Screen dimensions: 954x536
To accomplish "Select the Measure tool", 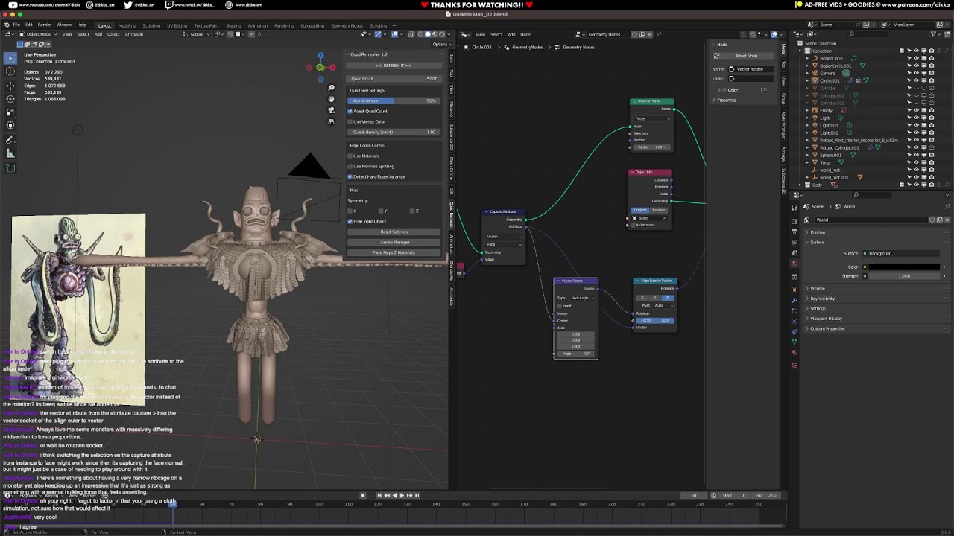I will pyautogui.click(x=10, y=153).
